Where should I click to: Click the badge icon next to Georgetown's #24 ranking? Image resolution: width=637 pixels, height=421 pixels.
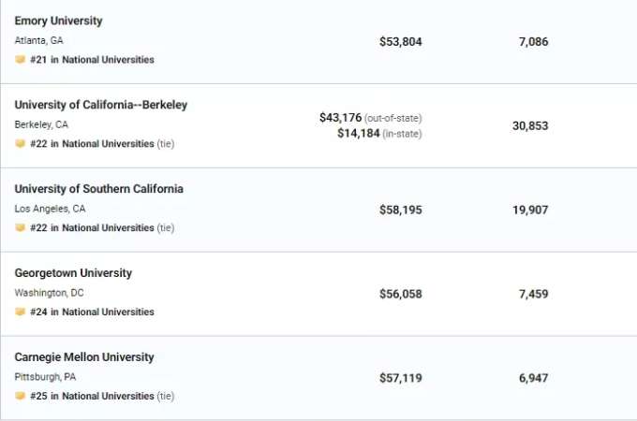(20, 312)
